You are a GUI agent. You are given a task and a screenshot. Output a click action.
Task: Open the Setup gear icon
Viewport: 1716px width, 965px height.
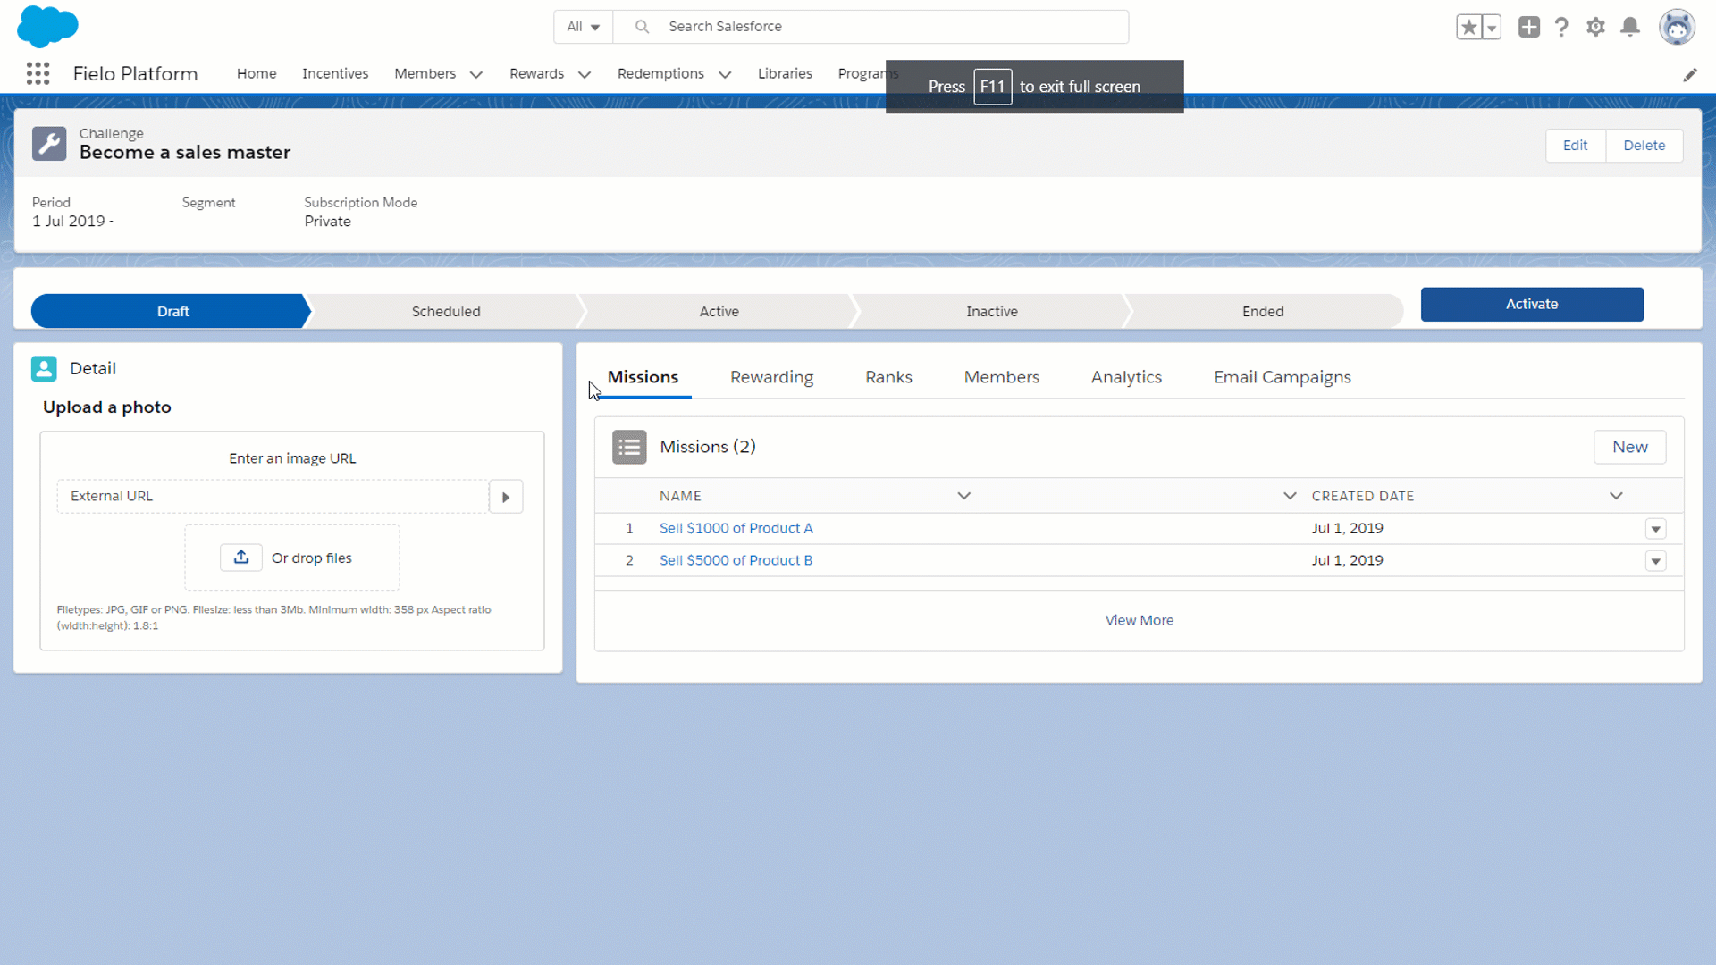(x=1595, y=27)
